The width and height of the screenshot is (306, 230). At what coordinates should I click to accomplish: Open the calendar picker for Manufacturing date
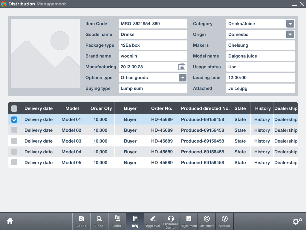[181, 67]
